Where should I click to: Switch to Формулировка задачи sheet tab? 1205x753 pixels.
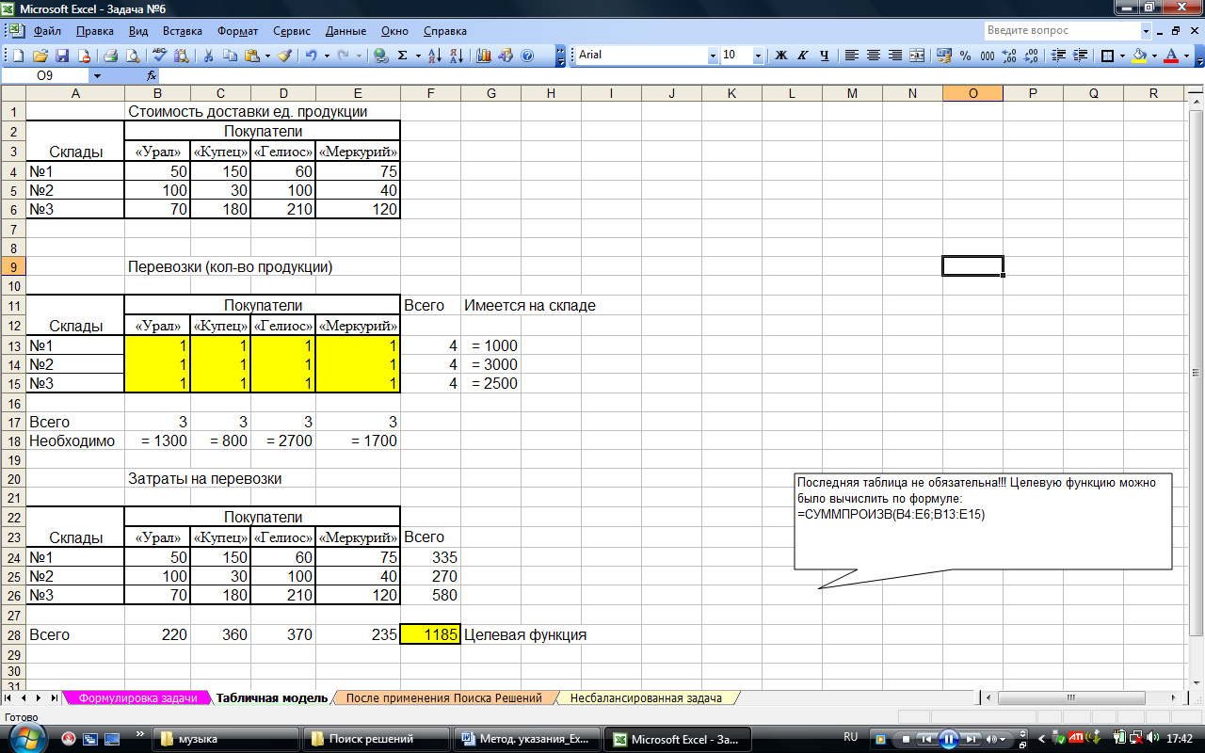138,698
